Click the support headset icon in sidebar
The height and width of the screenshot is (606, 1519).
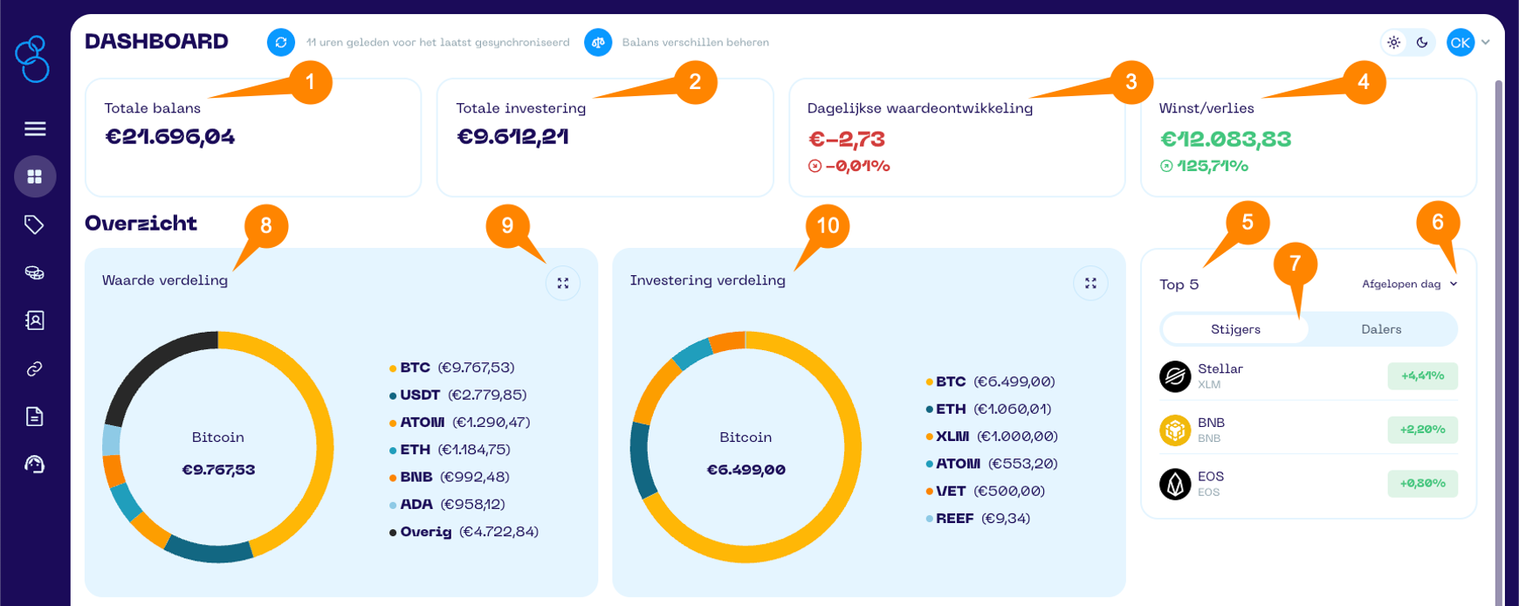(35, 465)
